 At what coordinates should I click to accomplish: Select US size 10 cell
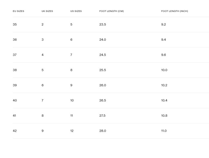pos(72,100)
